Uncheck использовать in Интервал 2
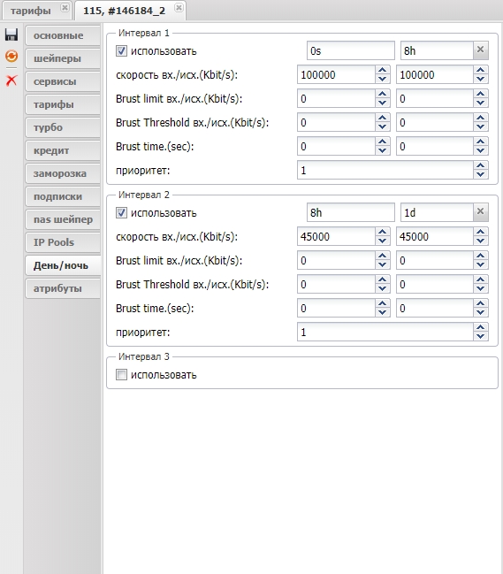The image size is (503, 574). pyautogui.click(x=121, y=212)
